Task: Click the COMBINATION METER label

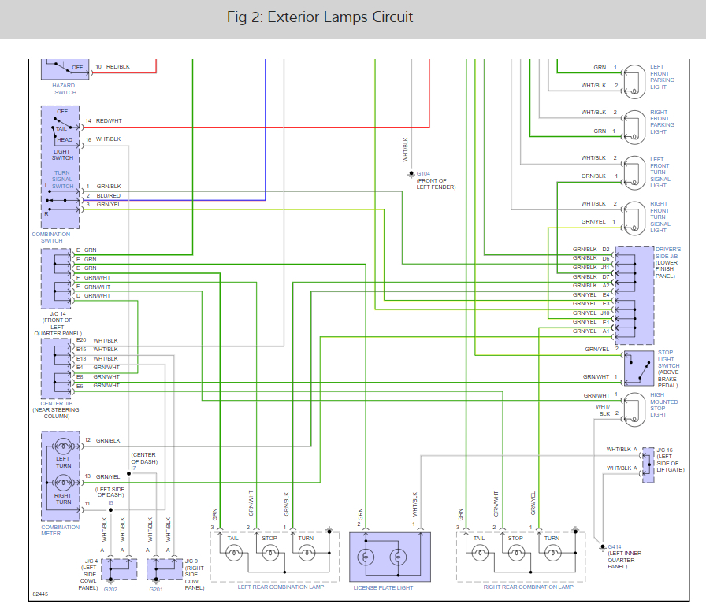Action: (x=61, y=530)
